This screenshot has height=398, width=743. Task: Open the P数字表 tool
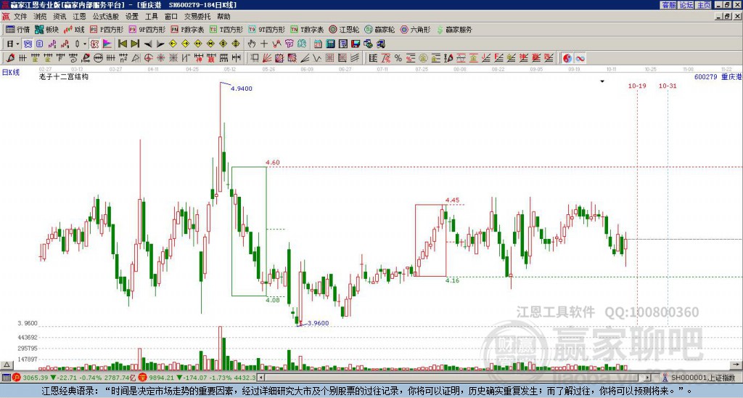187,29
